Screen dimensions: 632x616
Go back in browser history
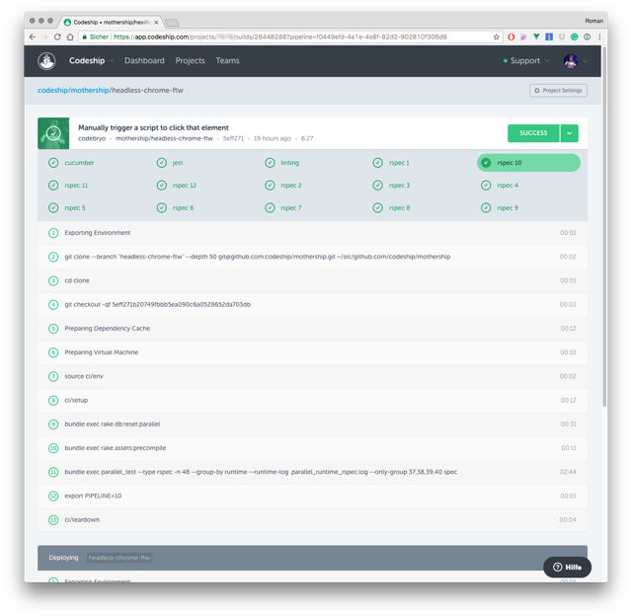coord(33,38)
